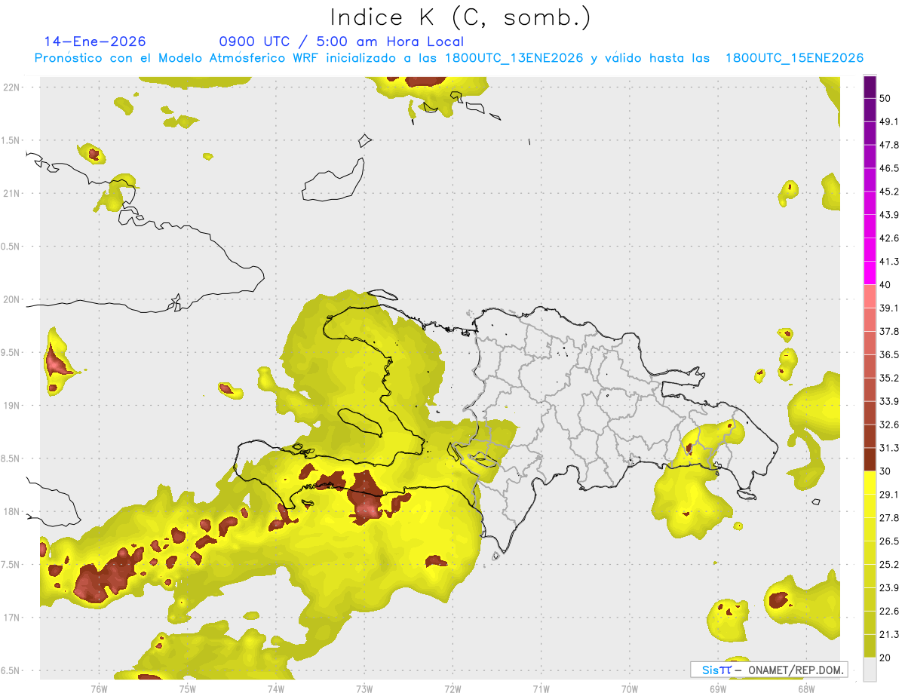Click the "46.5" color scale label
Image resolution: width=905 pixels, height=699 pixels.
pyautogui.click(x=889, y=168)
